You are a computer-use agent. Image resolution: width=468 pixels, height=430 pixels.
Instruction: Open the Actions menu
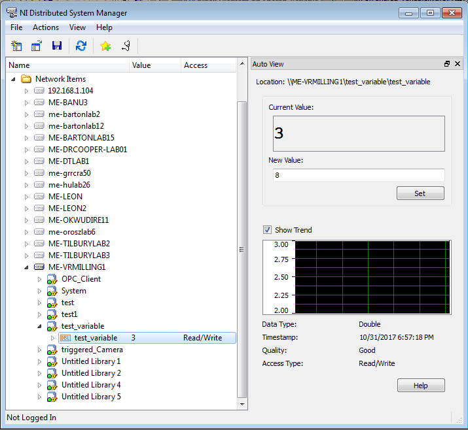point(46,27)
